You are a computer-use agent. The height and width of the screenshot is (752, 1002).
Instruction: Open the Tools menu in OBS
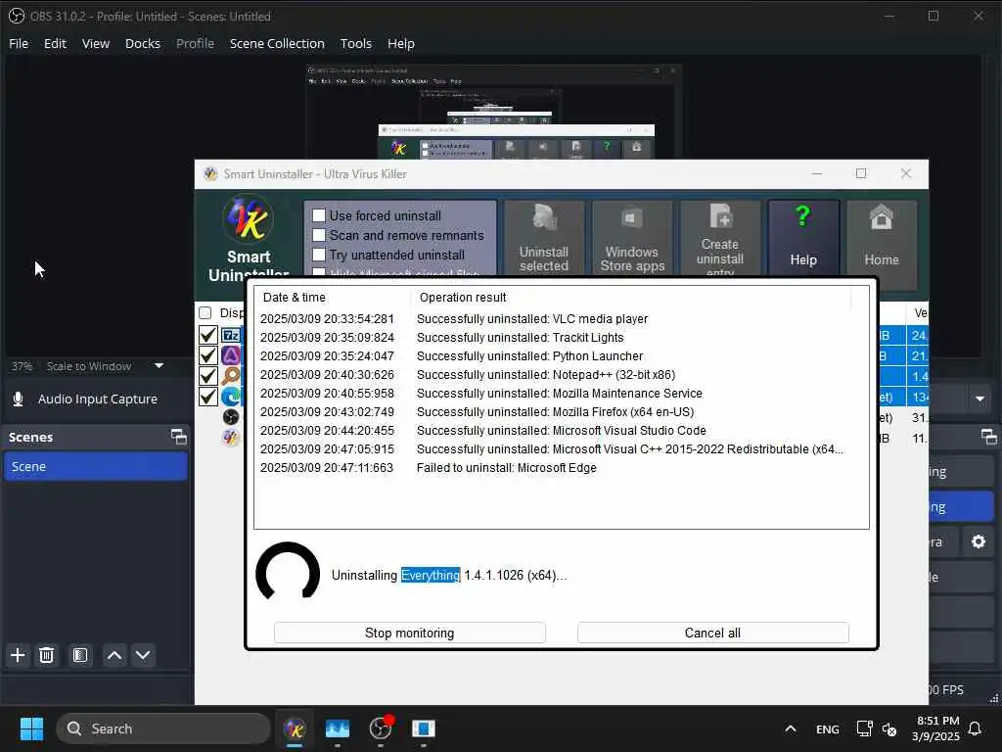[356, 43]
